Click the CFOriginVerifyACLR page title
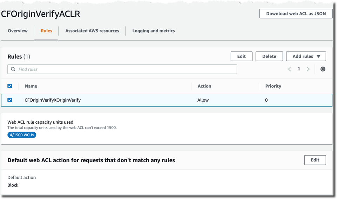 tap(40, 14)
